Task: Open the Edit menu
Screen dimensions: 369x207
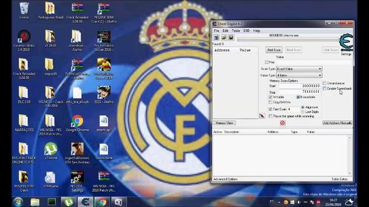Action: coord(225,30)
